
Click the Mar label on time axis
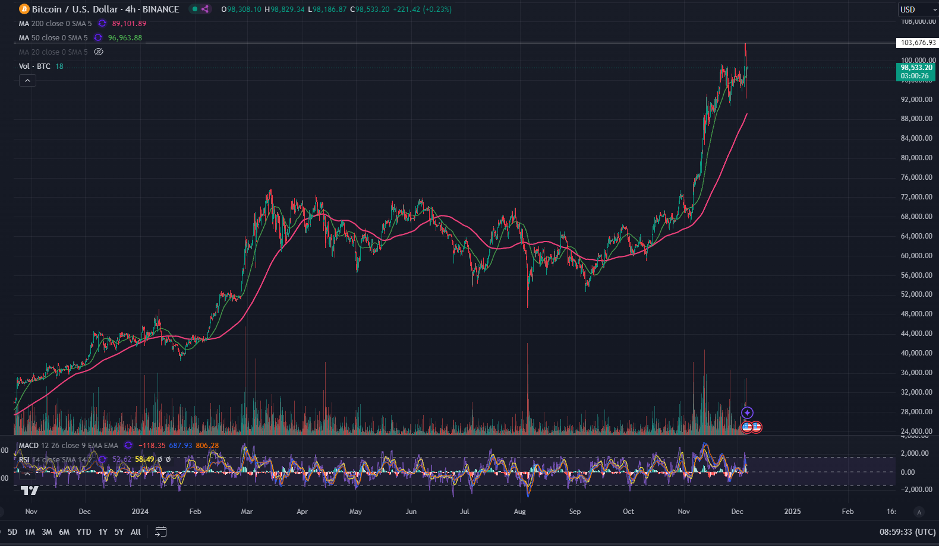(247, 511)
